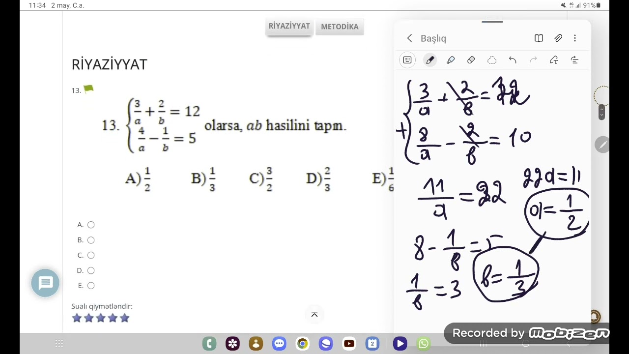This screenshot has height=354, width=629.
Task: Switch to the RİYAZİYYAT tab
Action: click(x=289, y=26)
